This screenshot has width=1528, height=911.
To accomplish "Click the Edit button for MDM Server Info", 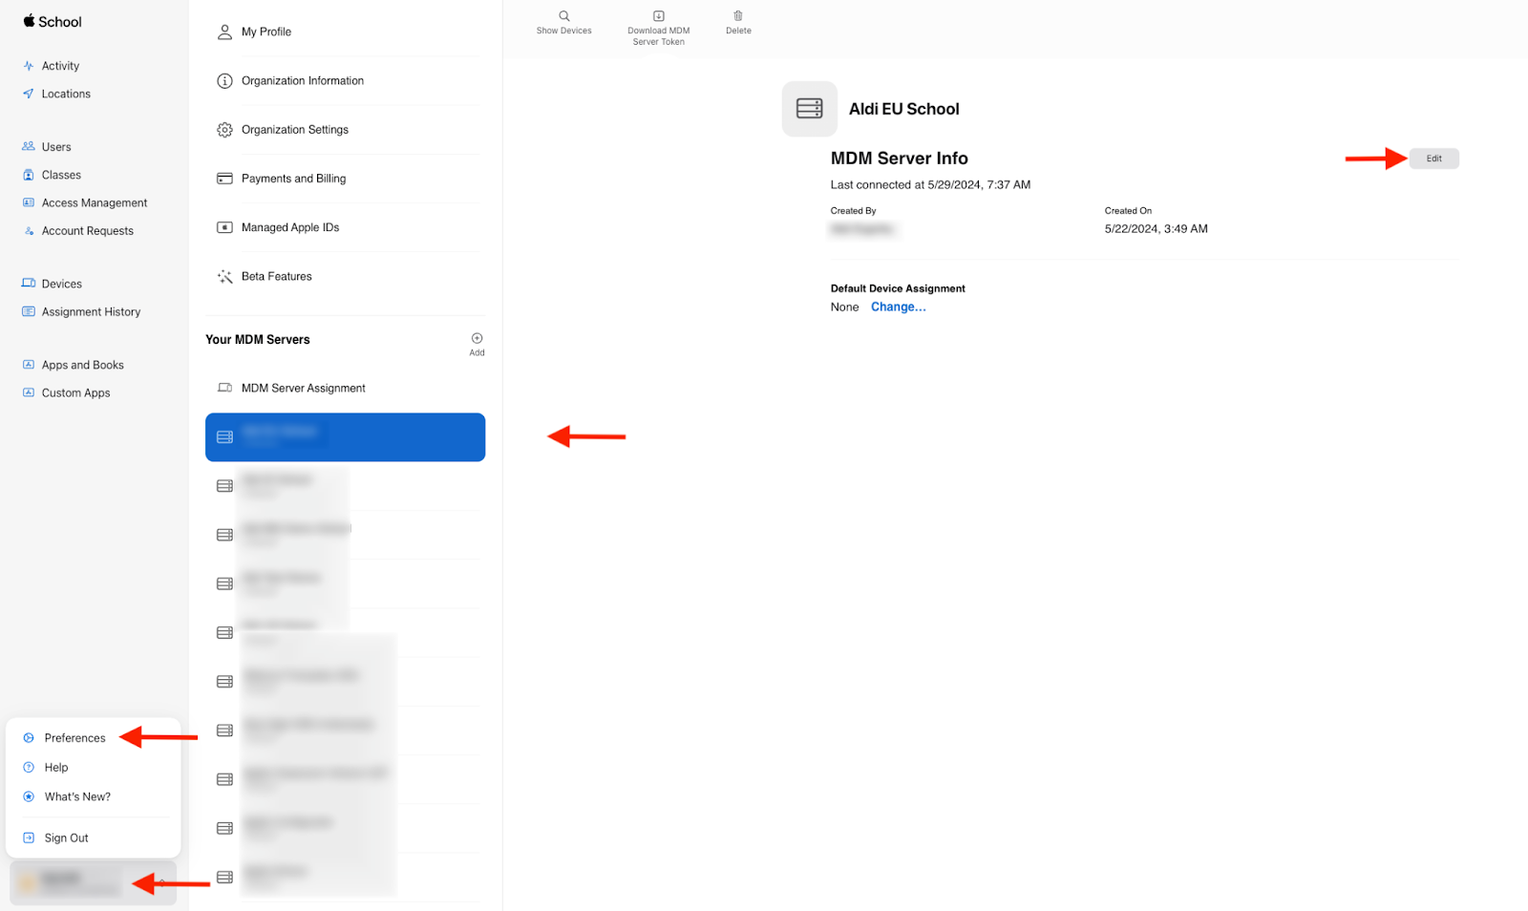I will (x=1433, y=159).
